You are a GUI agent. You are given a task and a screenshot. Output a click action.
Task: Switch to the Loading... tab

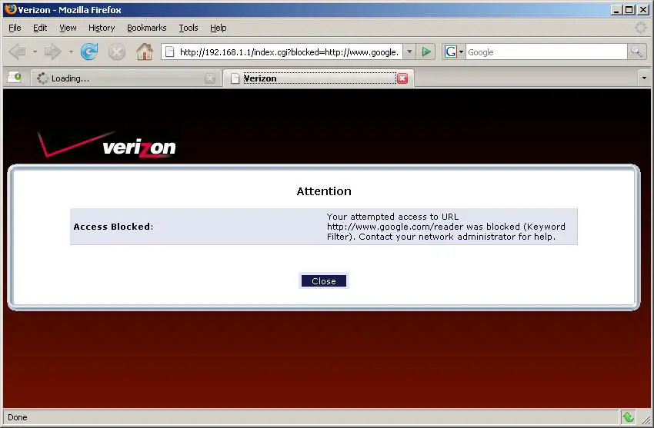[x=125, y=78]
